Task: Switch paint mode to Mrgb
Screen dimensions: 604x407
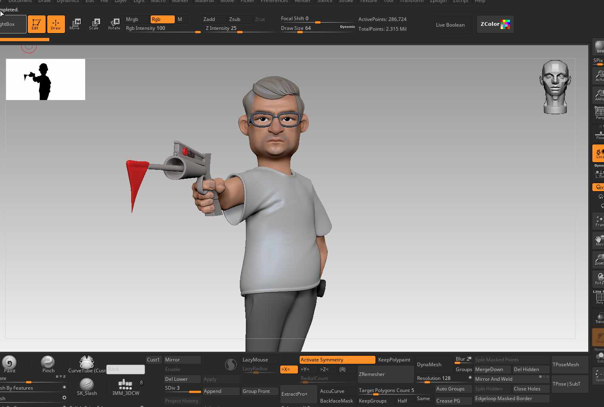Action: point(132,19)
